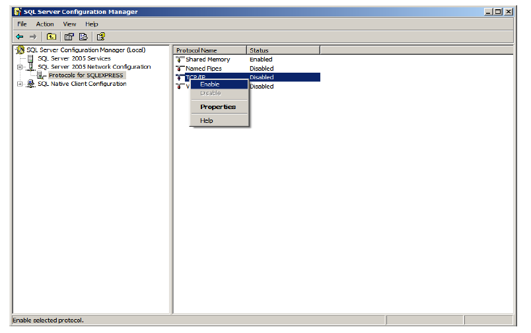Open Properties toolbar icon
The image size is (531, 333).
[69, 36]
